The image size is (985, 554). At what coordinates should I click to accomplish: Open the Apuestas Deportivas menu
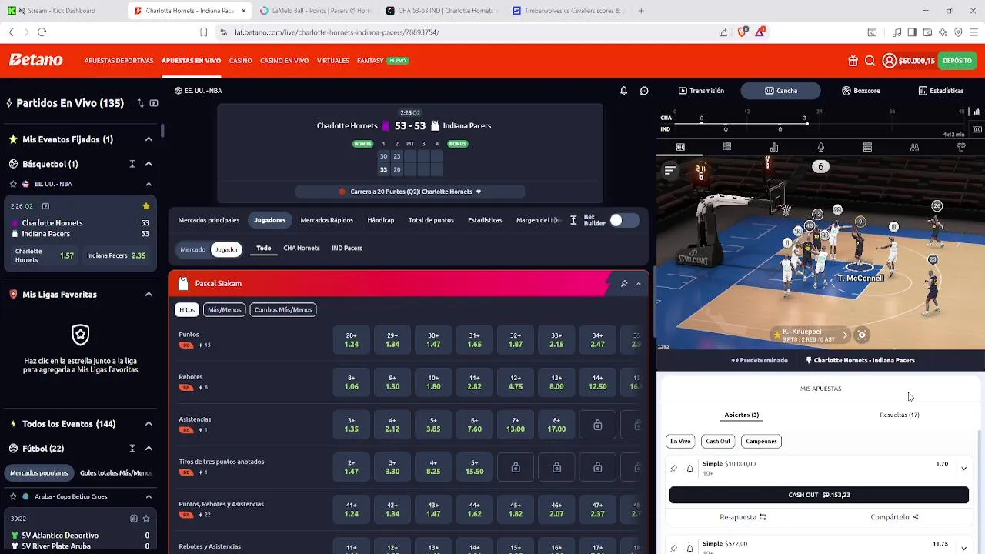point(119,61)
